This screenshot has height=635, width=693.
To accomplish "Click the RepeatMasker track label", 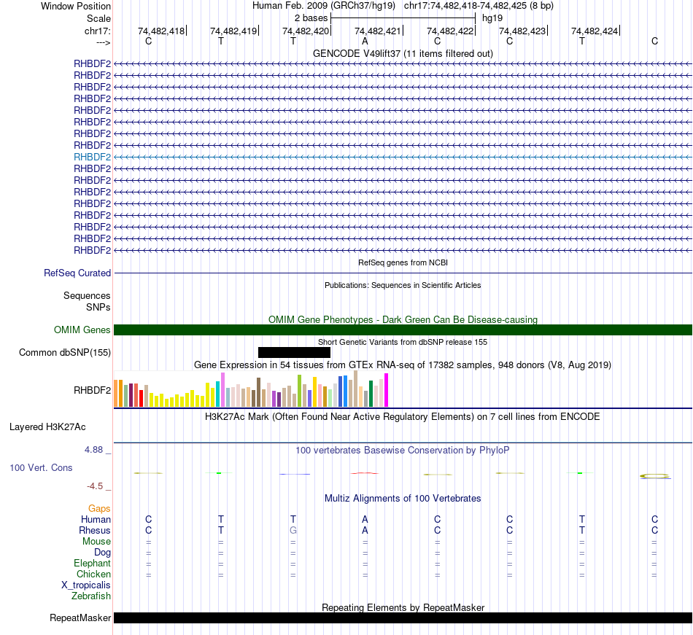I will click(x=80, y=618).
